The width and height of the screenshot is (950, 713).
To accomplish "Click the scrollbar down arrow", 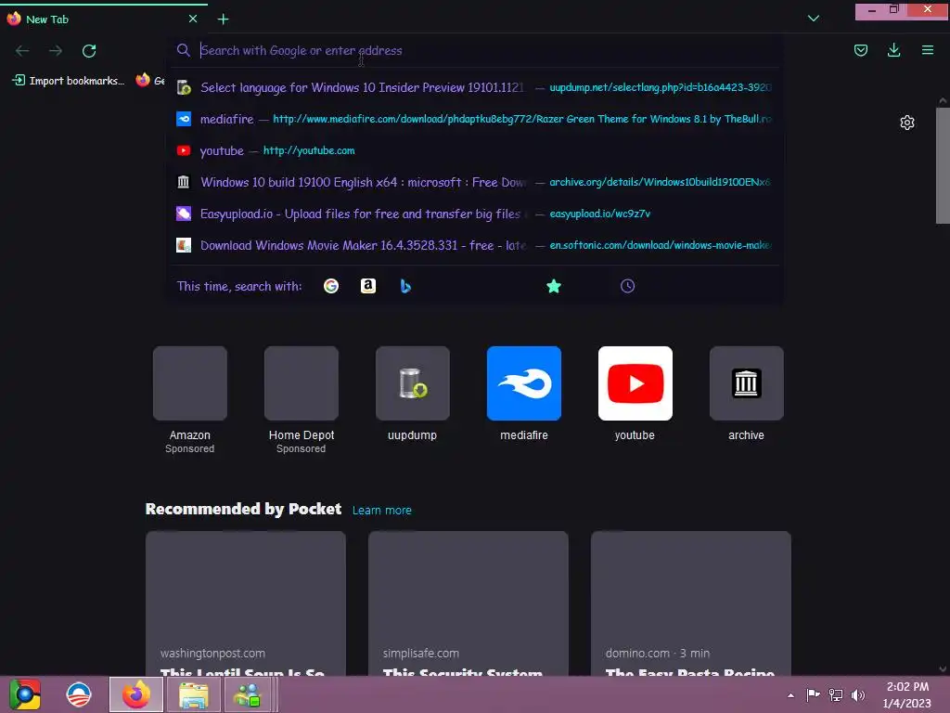I will 943,669.
